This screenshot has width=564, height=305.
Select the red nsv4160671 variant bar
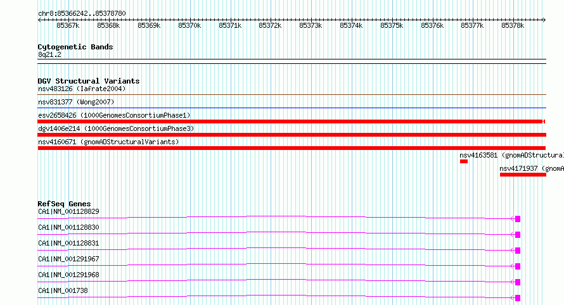click(x=292, y=148)
